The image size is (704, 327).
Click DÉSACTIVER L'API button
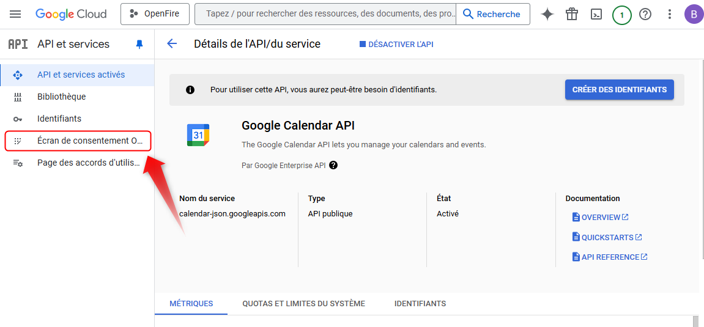tap(396, 45)
